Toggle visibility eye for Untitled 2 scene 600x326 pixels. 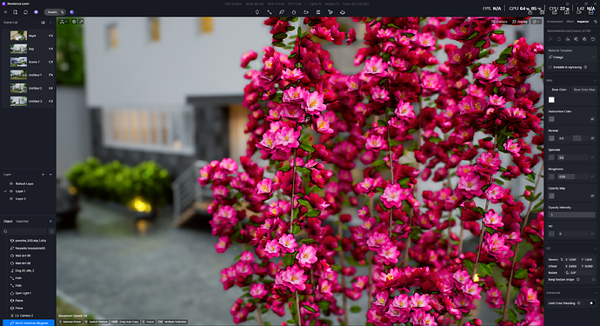[x=50, y=88]
